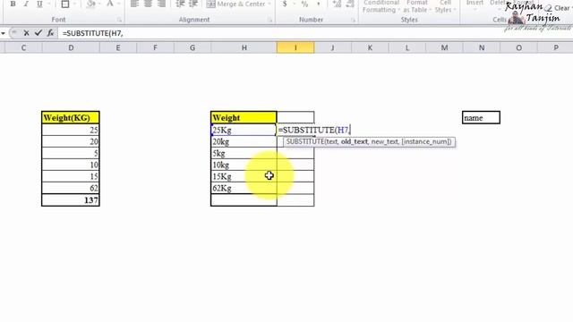
Task: Click the in-cell SUBSTITUTE formula
Action: click(314, 130)
